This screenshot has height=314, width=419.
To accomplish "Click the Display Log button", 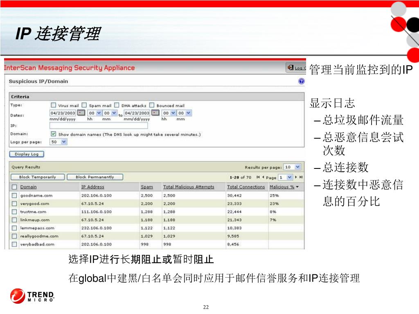I will (27, 154).
